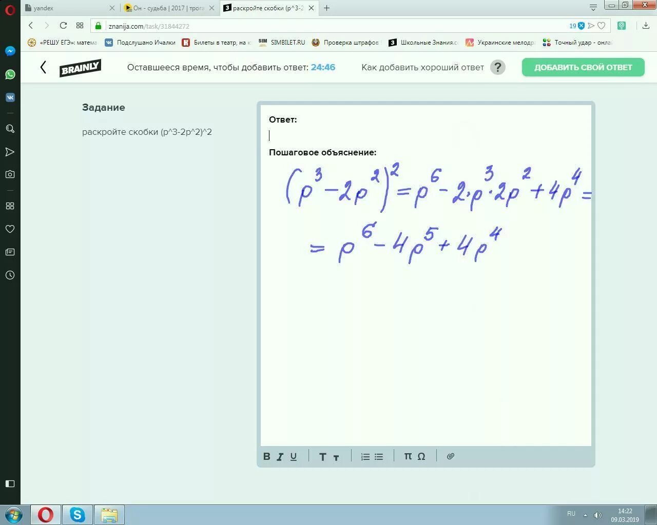Image resolution: width=657 pixels, height=525 pixels.
Task: Switch to the yandex tab
Action: point(69,8)
